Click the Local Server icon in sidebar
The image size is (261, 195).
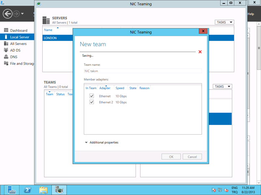[6, 37]
